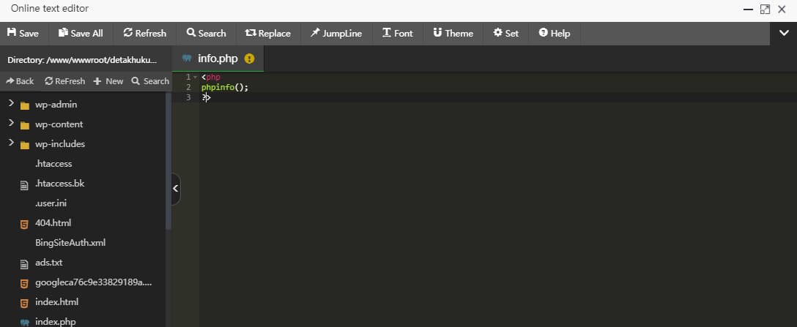Fold the code block on line 1
Screen dimensions: 797x327
click(196, 77)
